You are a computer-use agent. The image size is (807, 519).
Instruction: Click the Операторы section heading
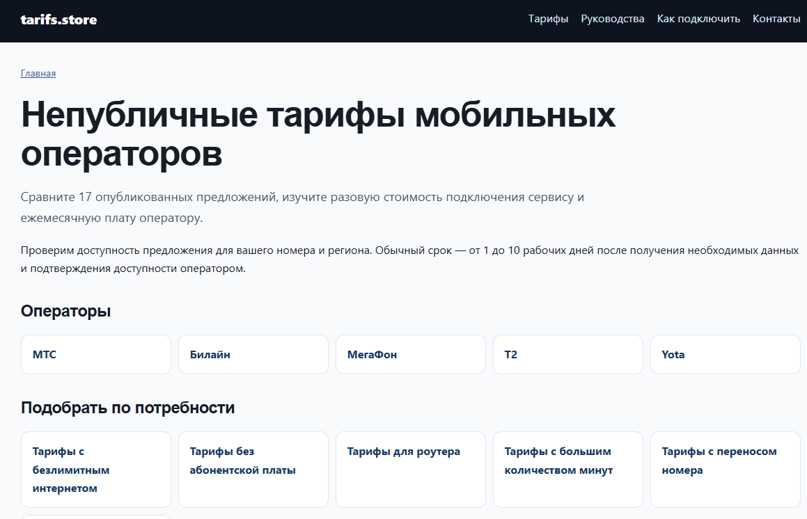[x=66, y=311]
